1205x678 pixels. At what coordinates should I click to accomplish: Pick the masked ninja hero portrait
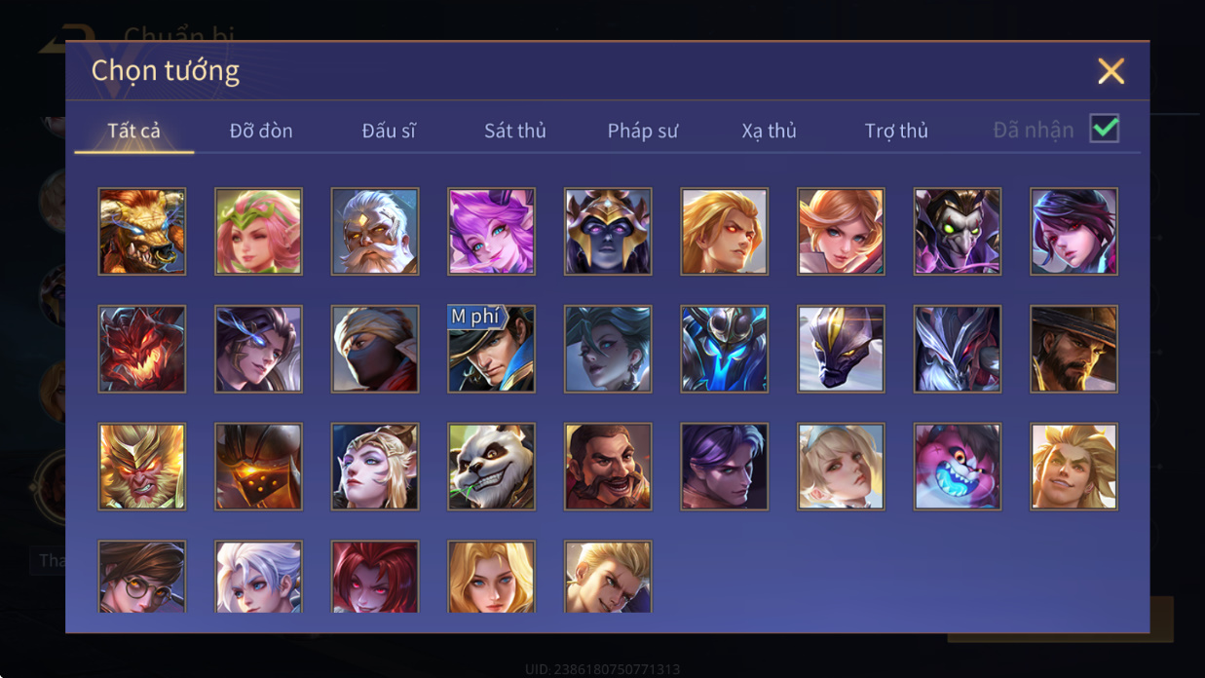tap(374, 349)
